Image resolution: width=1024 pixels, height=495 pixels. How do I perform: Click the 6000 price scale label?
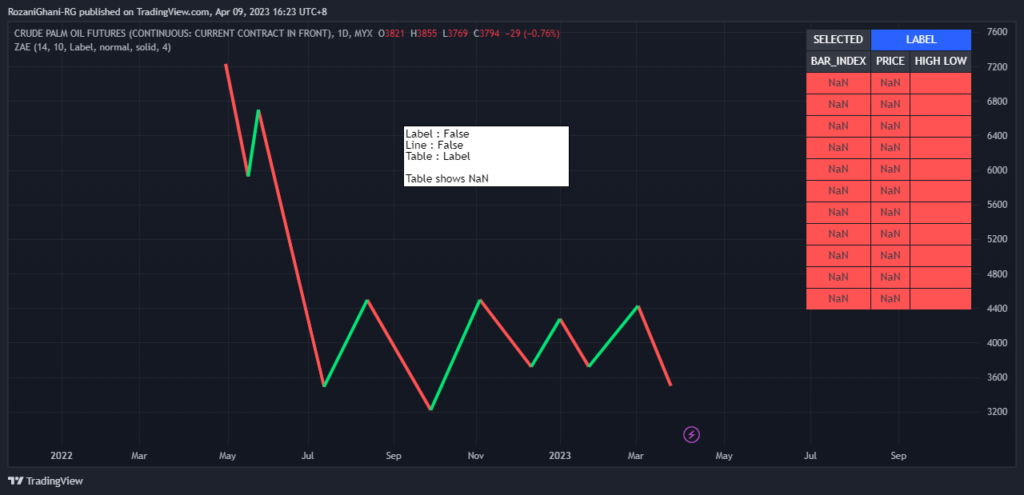click(997, 170)
